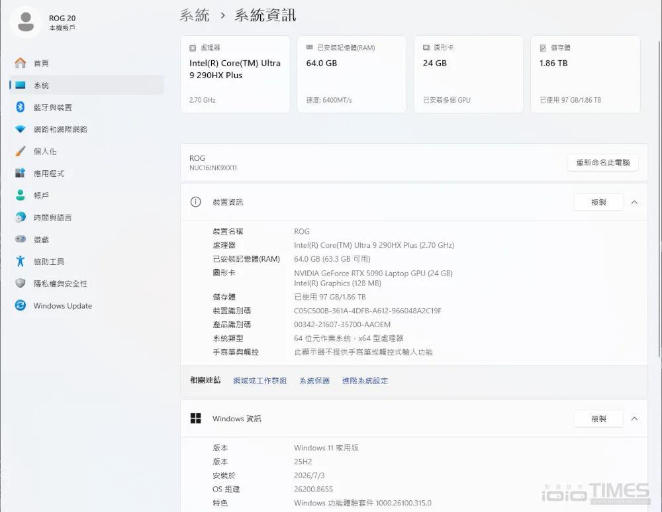Select Windows Update in the sidebar
The height and width of the screenshot is (512, 662).
tap(86, 305)
